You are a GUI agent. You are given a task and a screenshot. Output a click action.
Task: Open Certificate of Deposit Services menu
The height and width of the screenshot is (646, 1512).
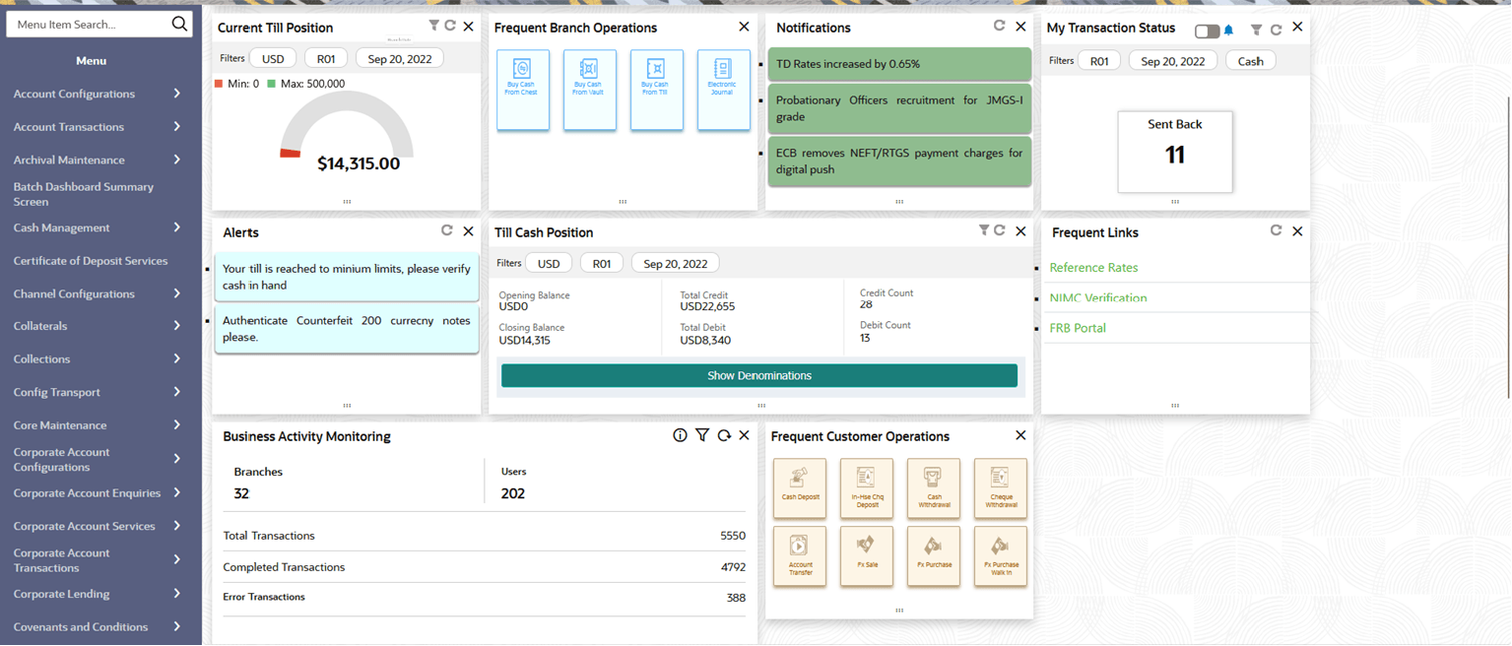click(x=91, y=261)
